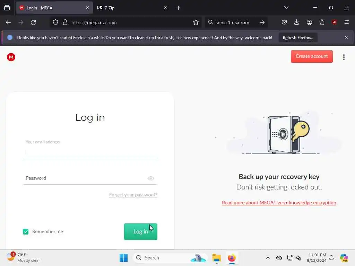355x266 pixels.
Task: Open the notification bell icon
Action: coord(331,258)
